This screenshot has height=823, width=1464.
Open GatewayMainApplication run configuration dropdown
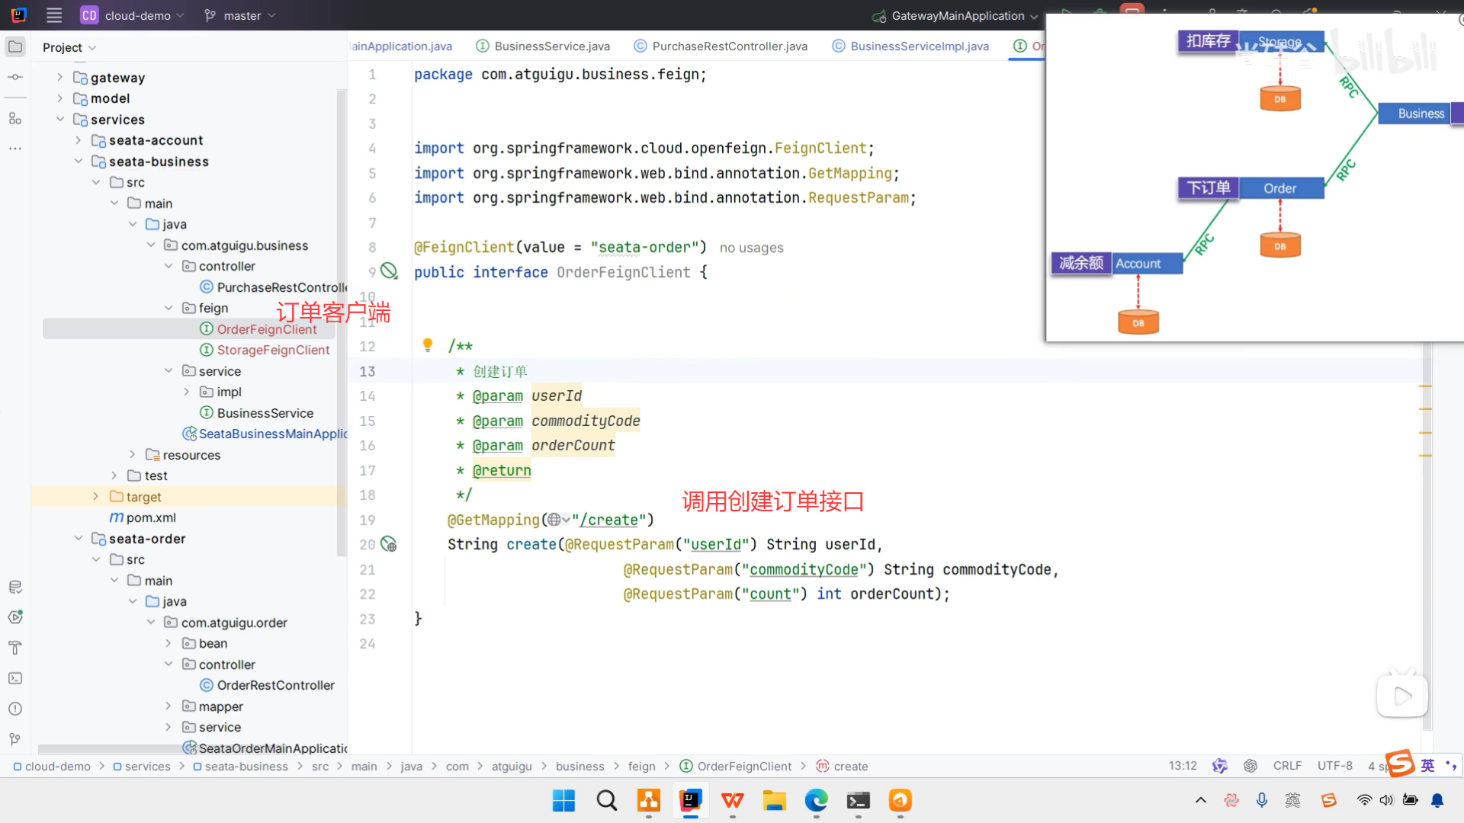click(956, 15)
